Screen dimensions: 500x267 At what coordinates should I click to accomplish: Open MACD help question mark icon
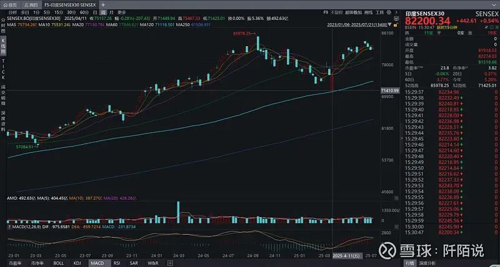[x=9, y=227]
